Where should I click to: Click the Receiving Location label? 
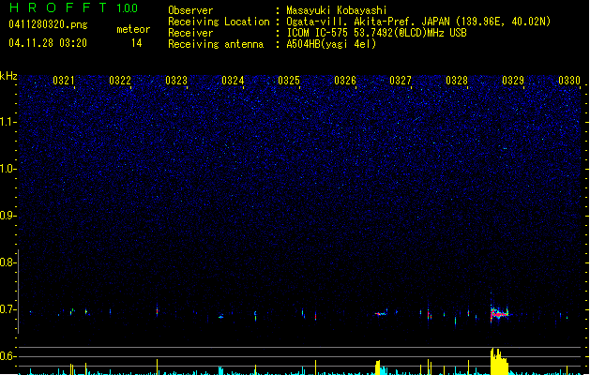pos(219,22)
